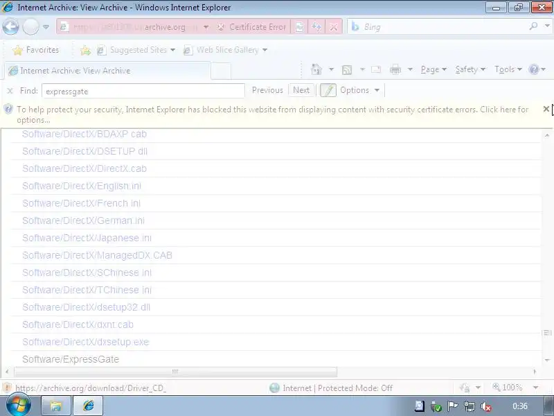Screen dimensions: 554x416
Task: Open the Safety menu
Action: pos(470,69)
